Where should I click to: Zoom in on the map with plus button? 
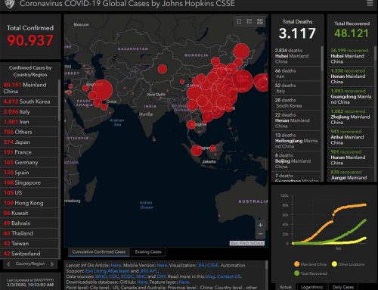pyautogui.click(x=261, y=225)
